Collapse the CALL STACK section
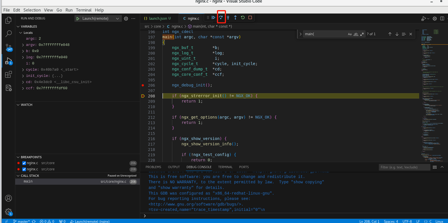Viewport: 448px width, 223px height. (18, 176)
